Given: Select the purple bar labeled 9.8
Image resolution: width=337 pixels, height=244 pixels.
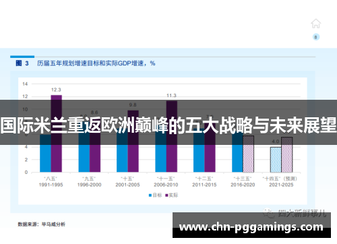Looking at the screenshot, I should [x=133, y=141].
